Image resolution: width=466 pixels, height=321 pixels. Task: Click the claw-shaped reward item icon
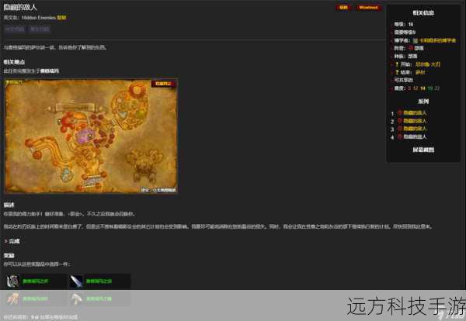(x=12, y=299)
